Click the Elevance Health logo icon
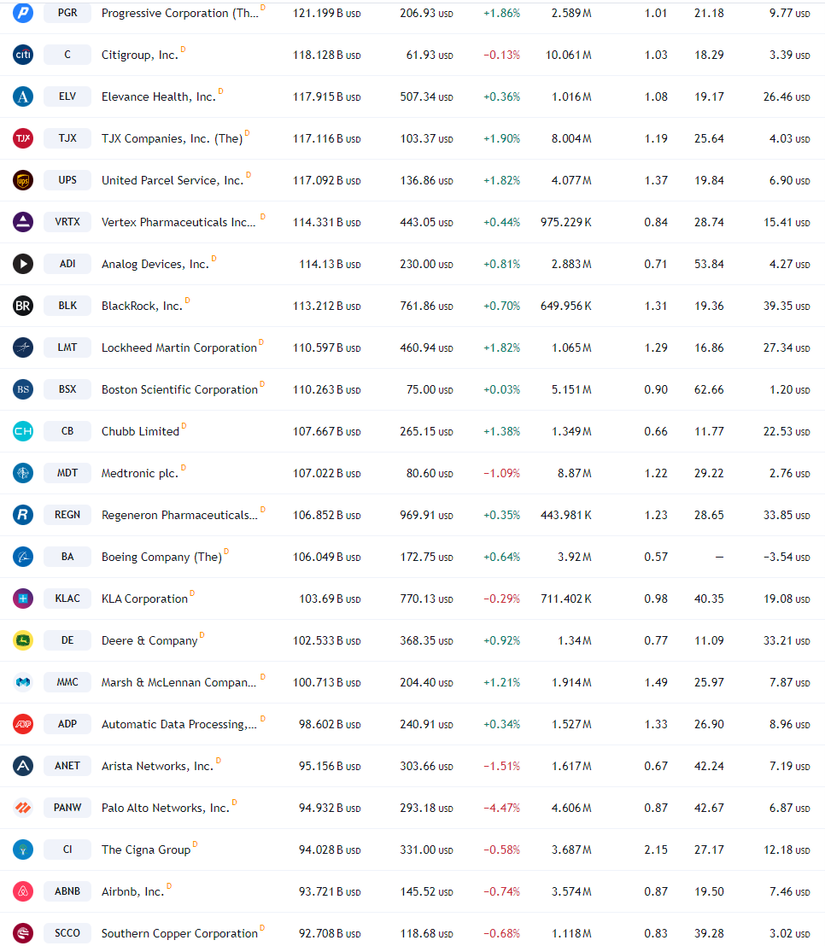The height and width of the screenshot is (946, 825). 23,96
